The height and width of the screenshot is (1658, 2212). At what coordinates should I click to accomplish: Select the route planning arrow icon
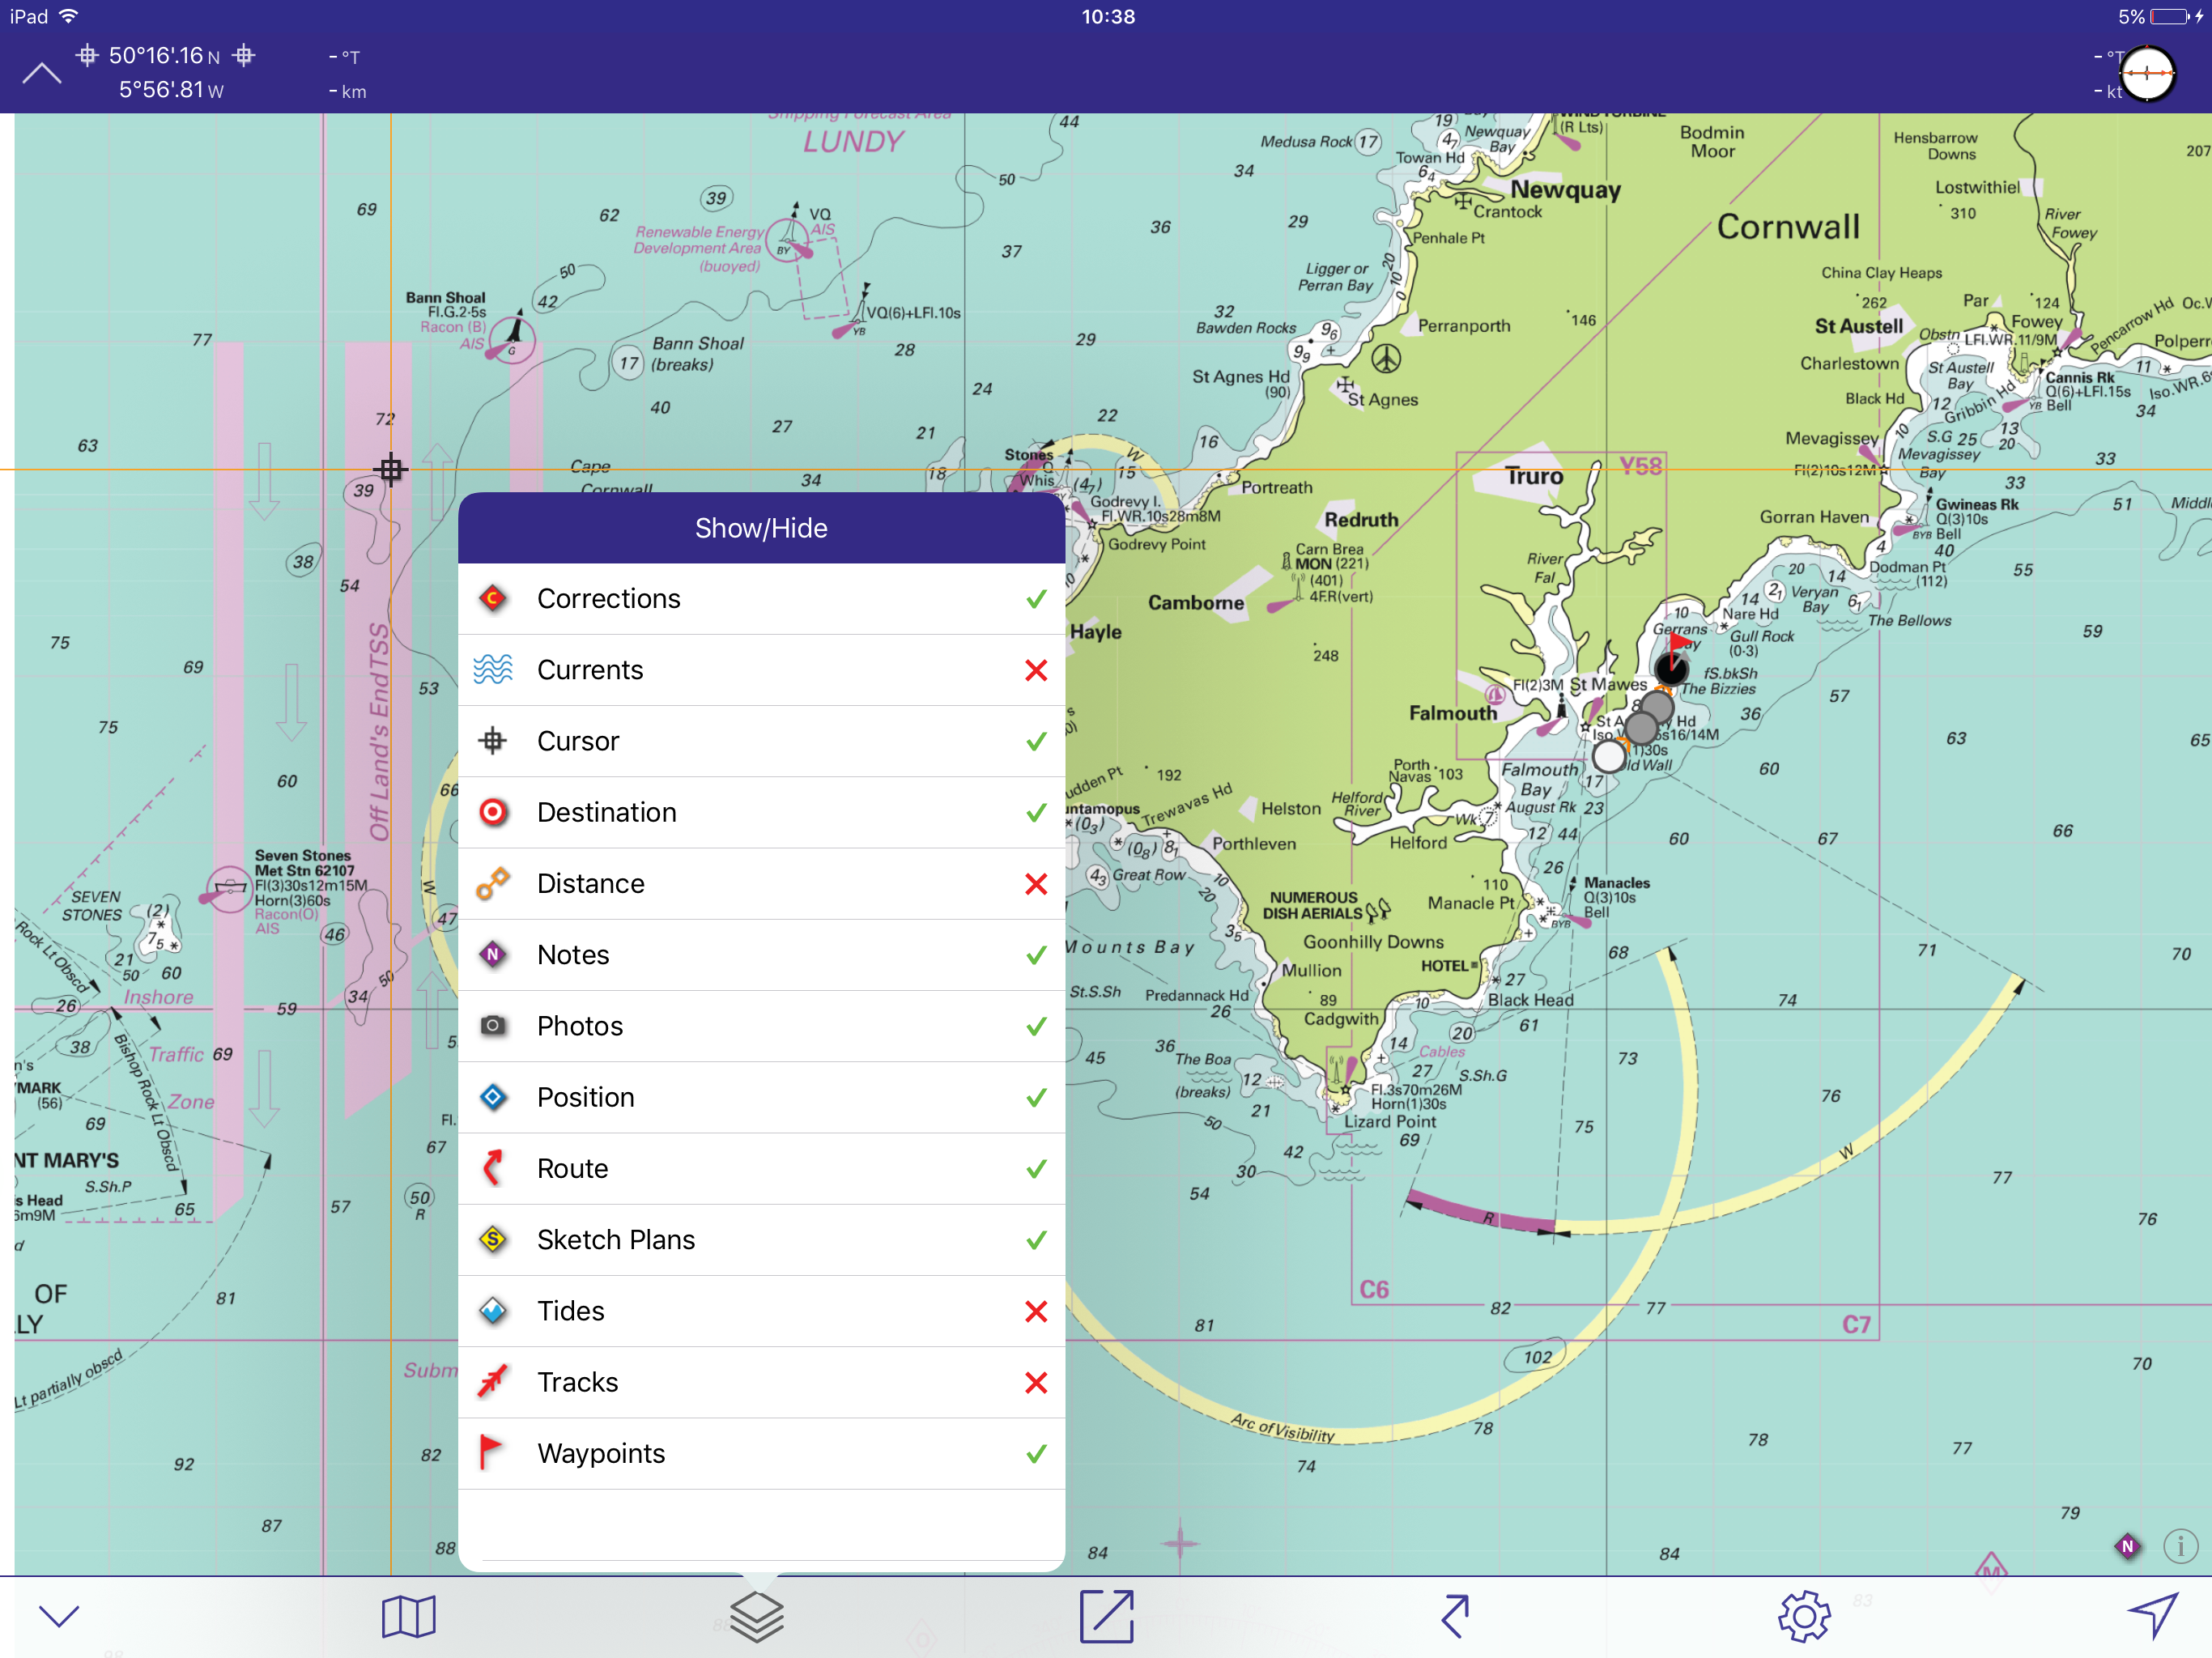tap(1456, 1616)
